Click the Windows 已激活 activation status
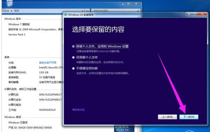The height and width of the screenshot is (132, 210). pyautogui.click(x=18, y=123)
